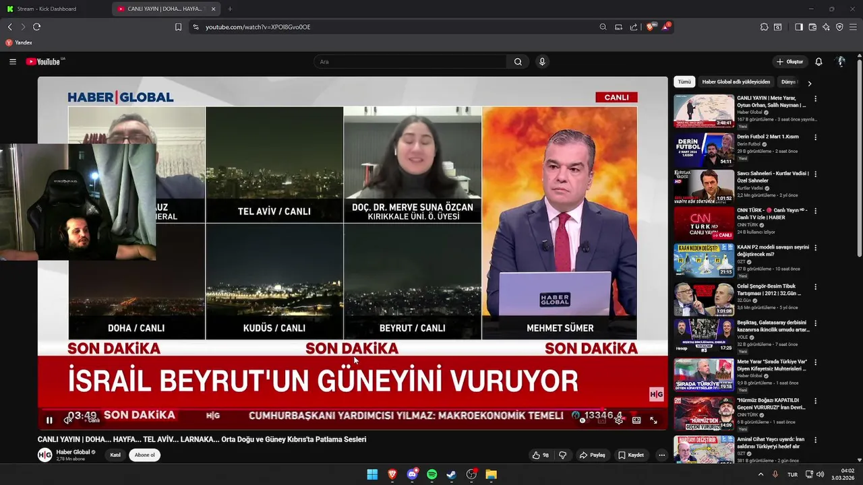The image size is (863, 485).
Task: Open options menu for 'Amiral Cihat Yaycı' video
Action: 815,440
